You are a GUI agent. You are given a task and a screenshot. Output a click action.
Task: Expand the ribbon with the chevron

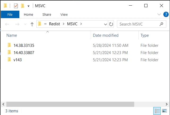159,15
